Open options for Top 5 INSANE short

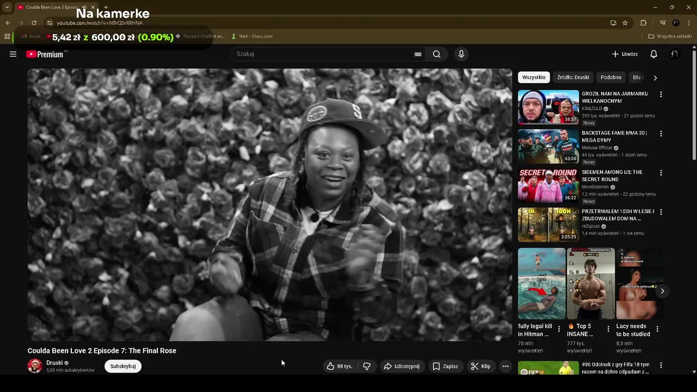pyautogui.click(x=608, y=329)
